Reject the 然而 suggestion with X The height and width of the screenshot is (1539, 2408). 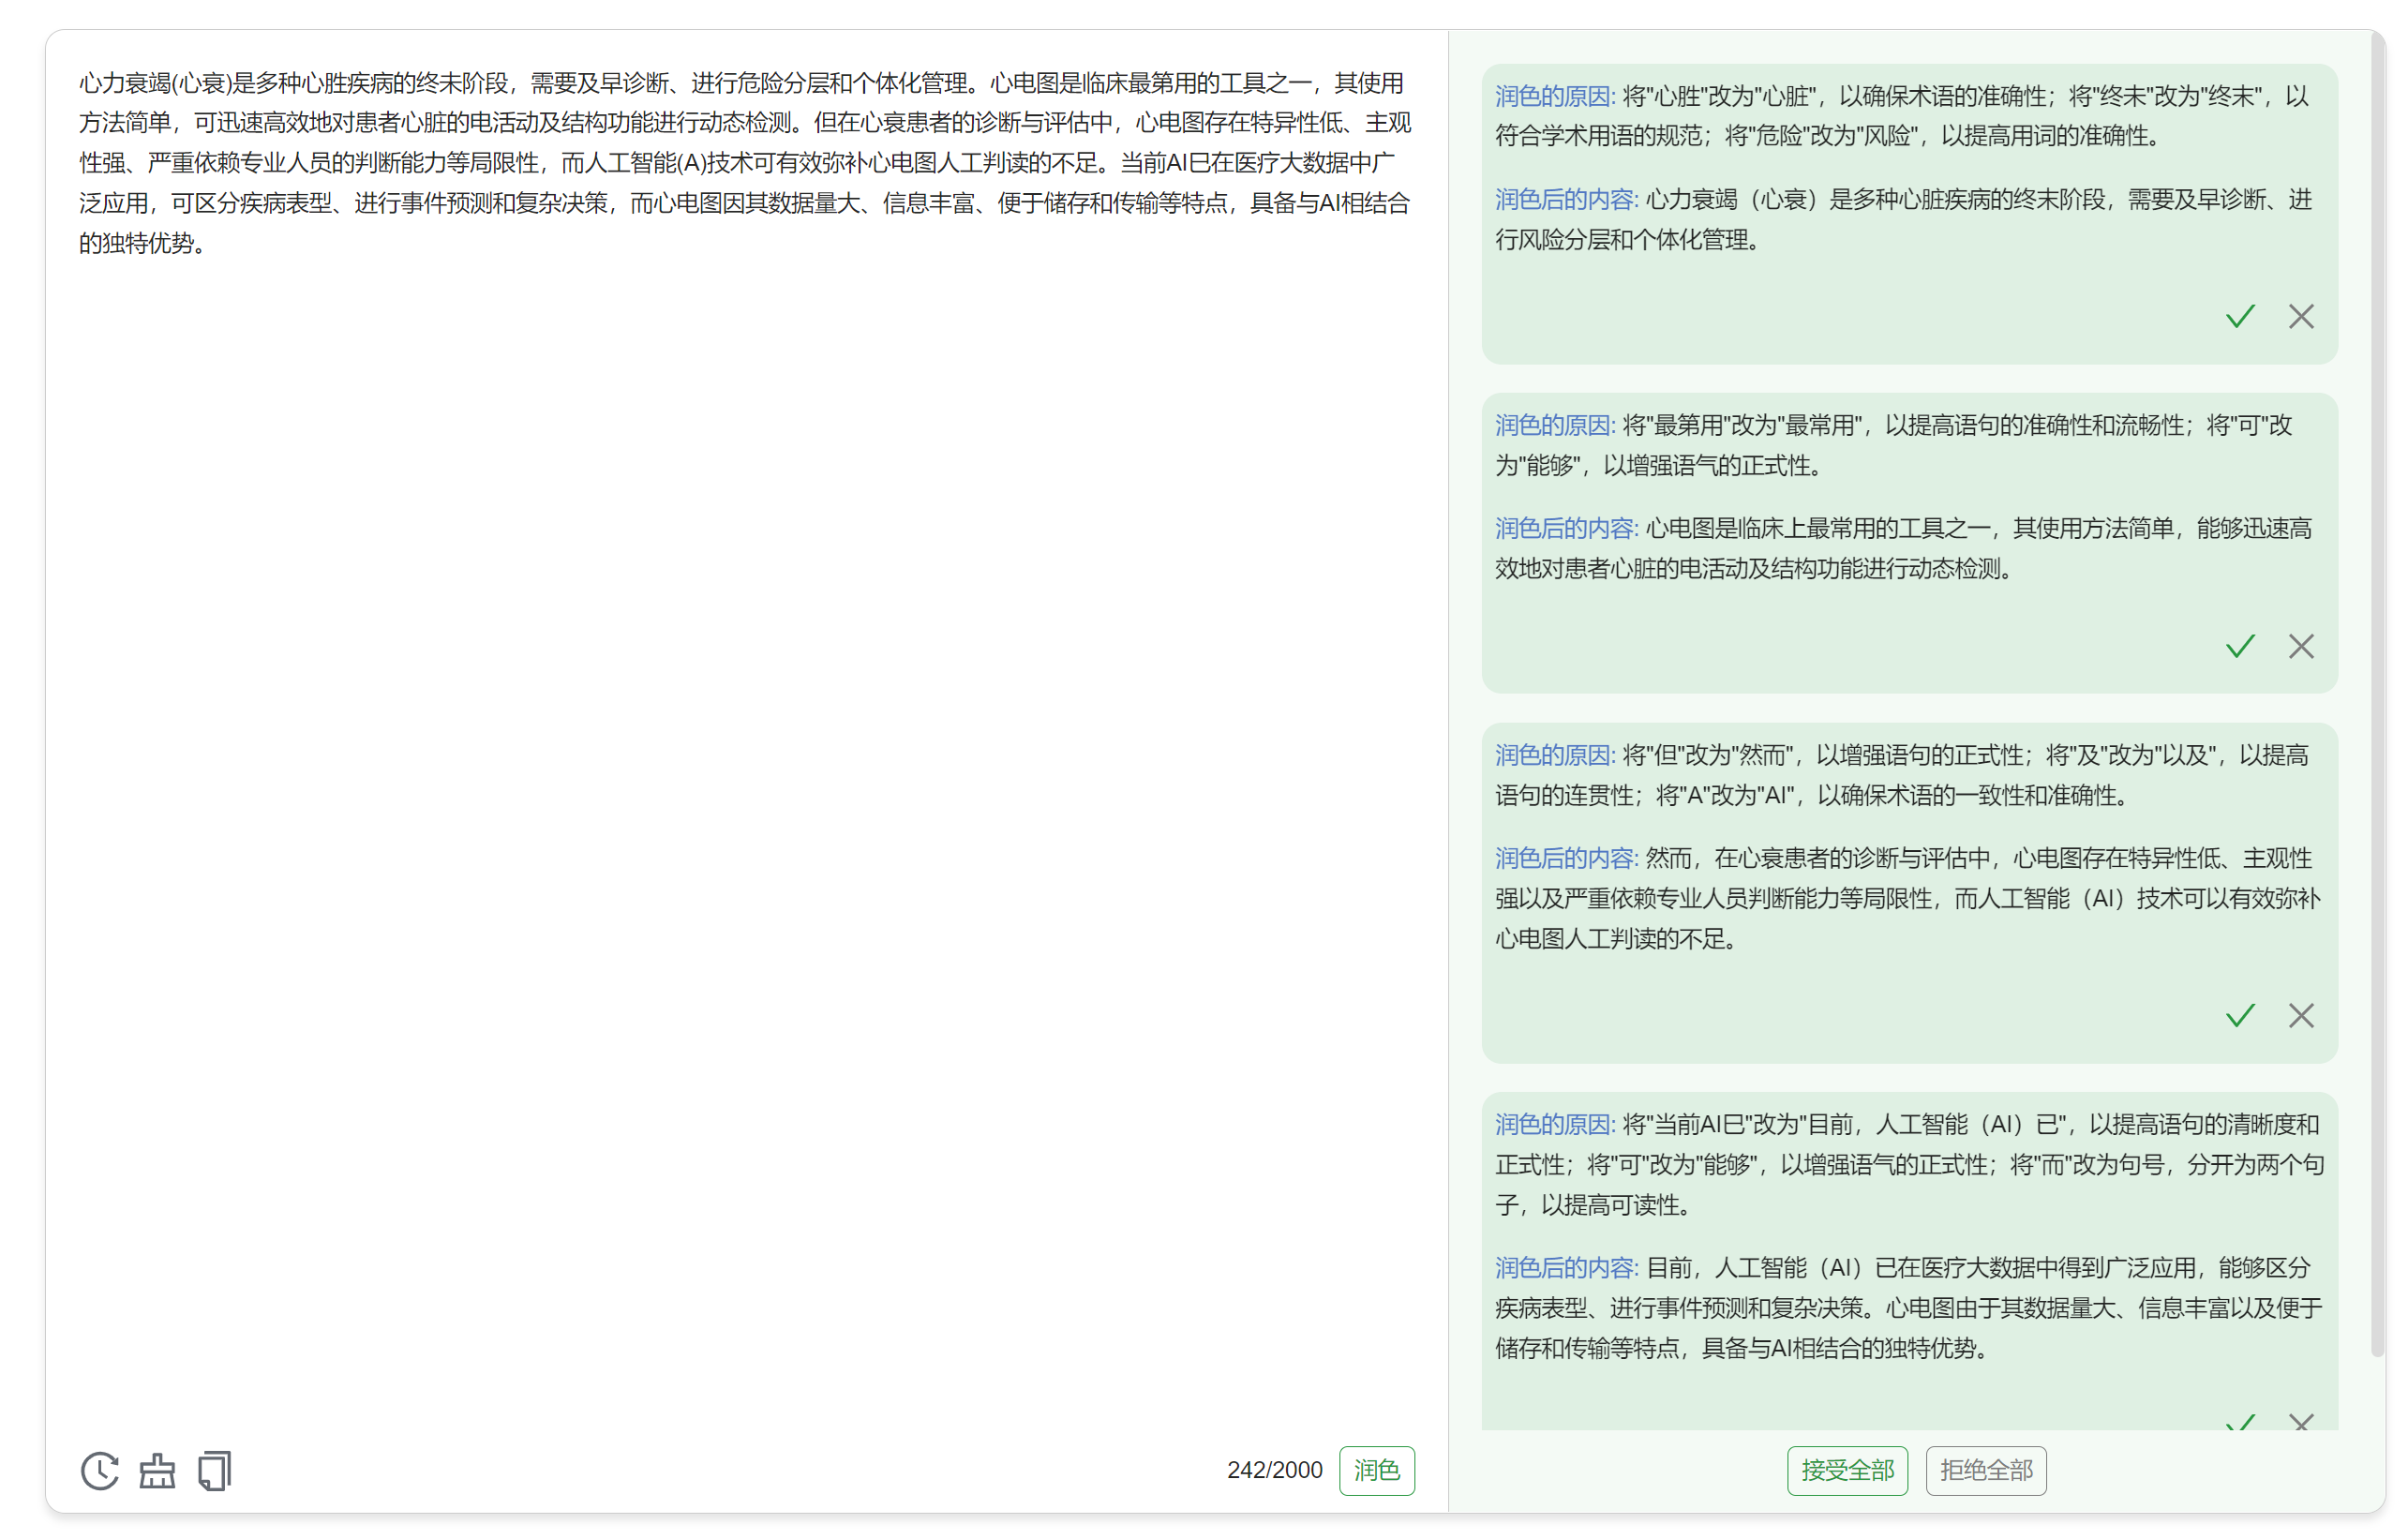[2301, 1015]
